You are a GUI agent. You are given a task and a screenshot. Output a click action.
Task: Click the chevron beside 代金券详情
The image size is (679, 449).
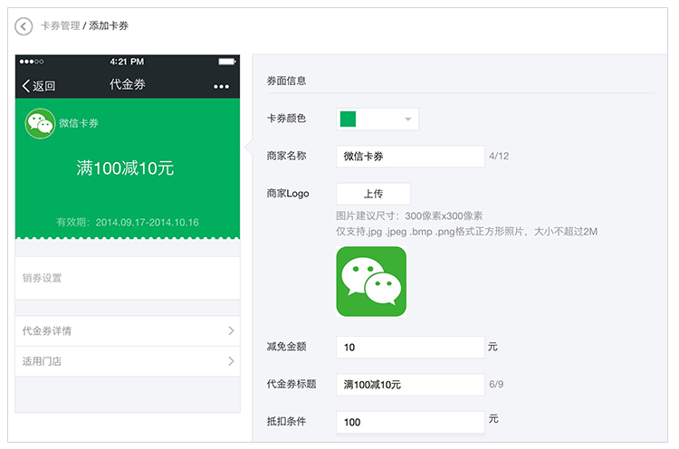click(231, 330)
